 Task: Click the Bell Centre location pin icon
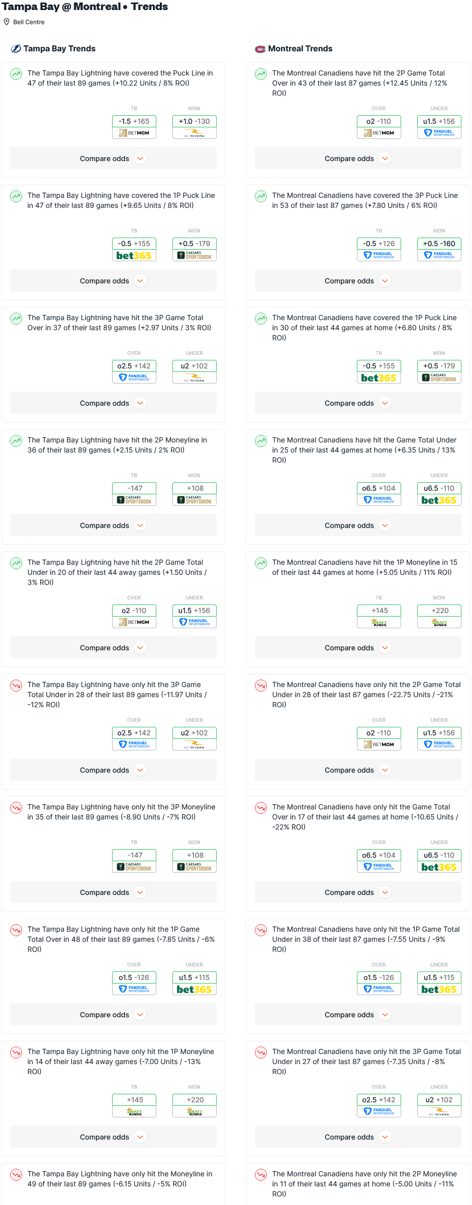pos(7,22)
